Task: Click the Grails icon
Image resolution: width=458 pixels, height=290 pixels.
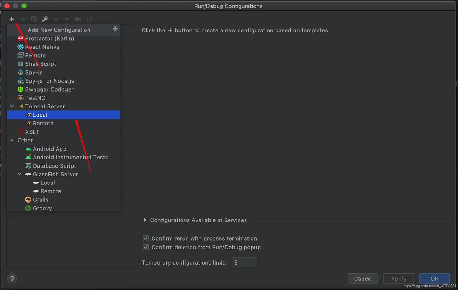Action: coord(28,200)
